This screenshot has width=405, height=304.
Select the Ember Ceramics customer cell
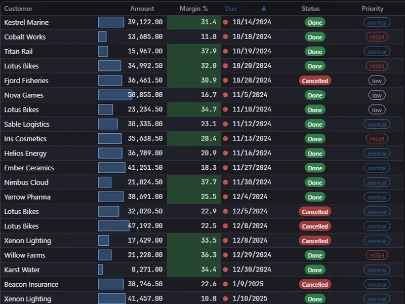(29, 168)
